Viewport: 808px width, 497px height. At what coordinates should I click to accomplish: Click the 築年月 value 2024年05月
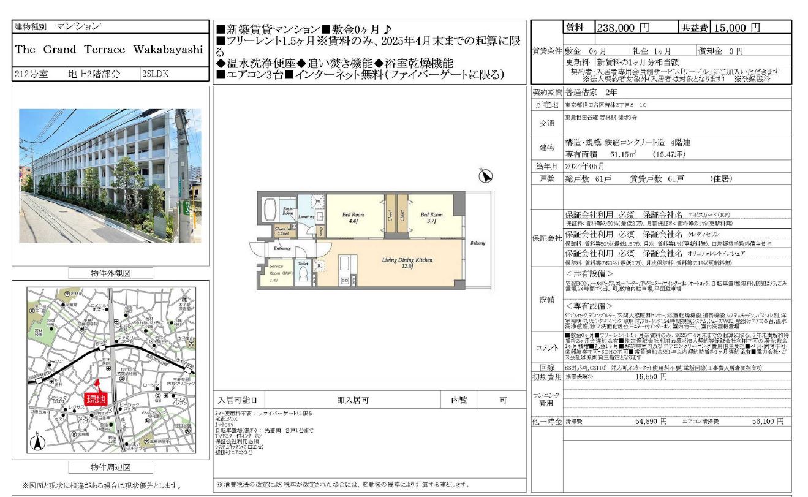tap(585, 166)
